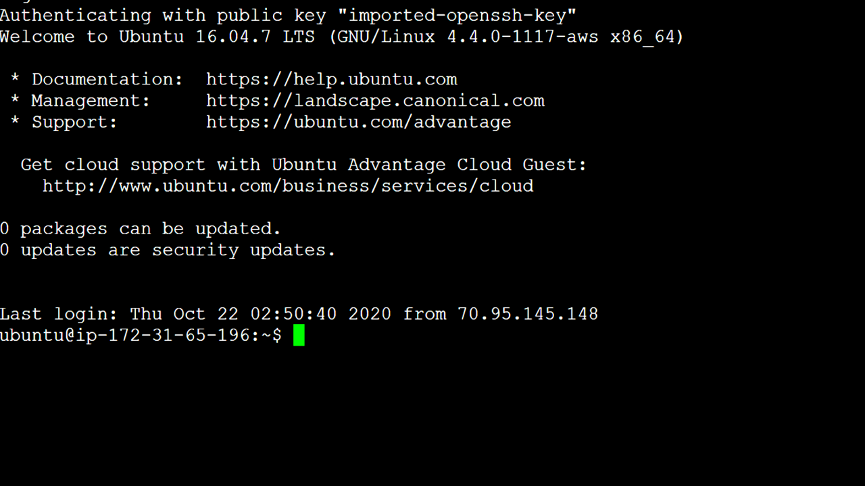The width and height of the screenshot is (865, 486).
Task: Click the last login IP 70.95.145.148
Action: [x=528, y=314]
